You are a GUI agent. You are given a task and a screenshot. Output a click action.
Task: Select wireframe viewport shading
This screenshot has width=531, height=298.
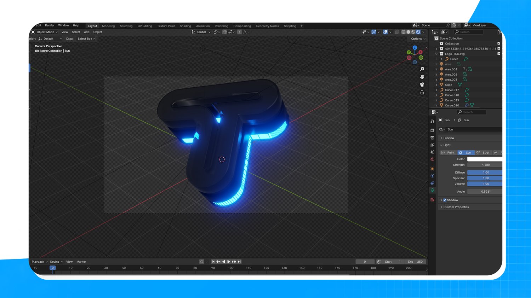coord(403,32)
